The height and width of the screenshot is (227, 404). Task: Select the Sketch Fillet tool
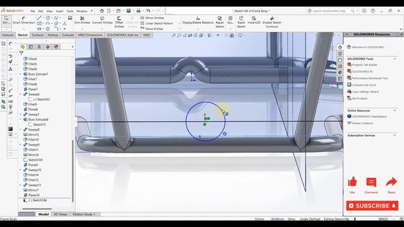point(56,28)
